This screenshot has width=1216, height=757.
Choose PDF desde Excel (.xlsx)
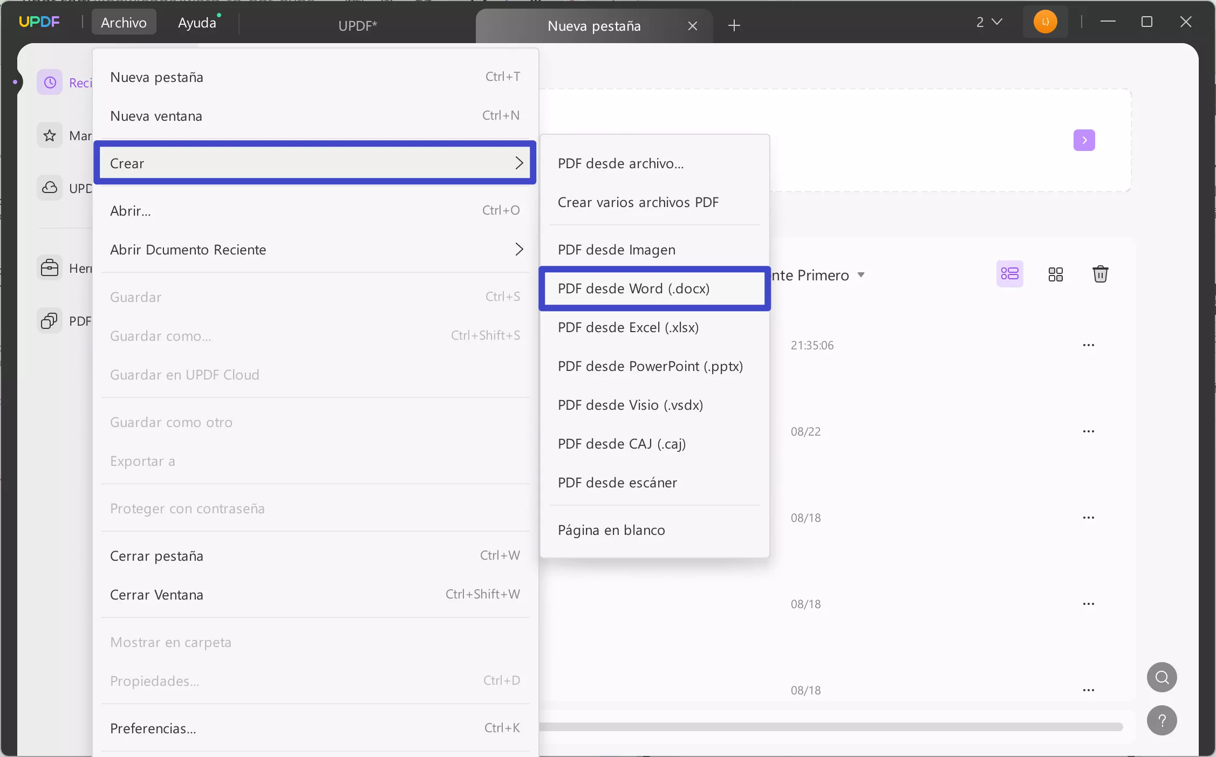click(x=654, y=327)
